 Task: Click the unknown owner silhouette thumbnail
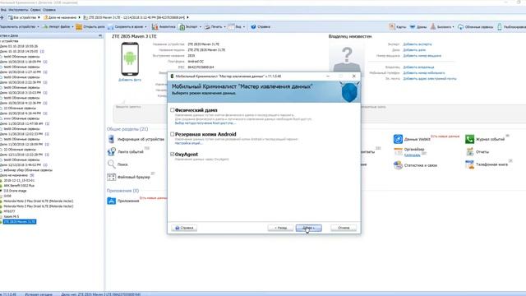[x=347, y=58]
